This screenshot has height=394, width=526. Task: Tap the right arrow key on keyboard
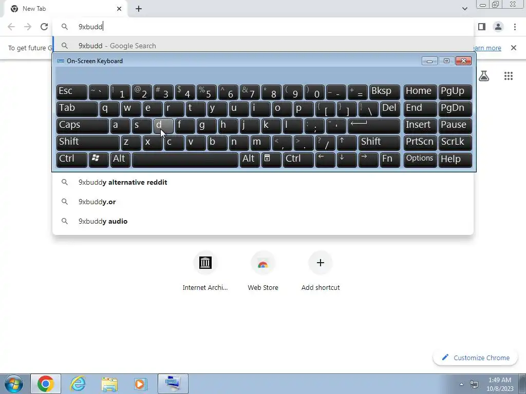point(368,160)
